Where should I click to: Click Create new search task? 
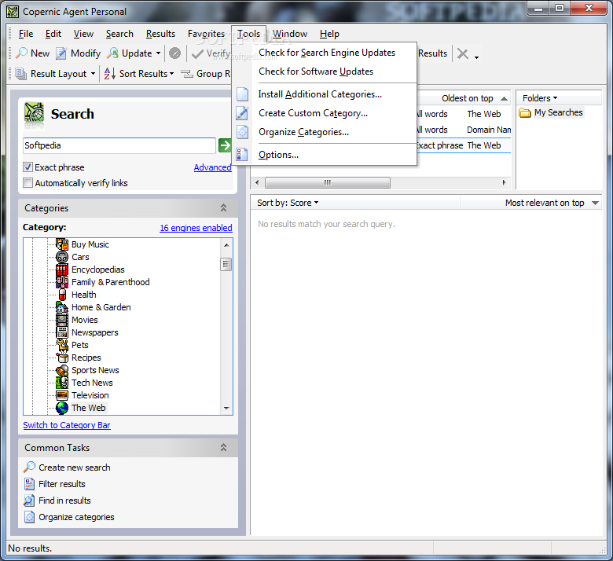click(75, 467)
